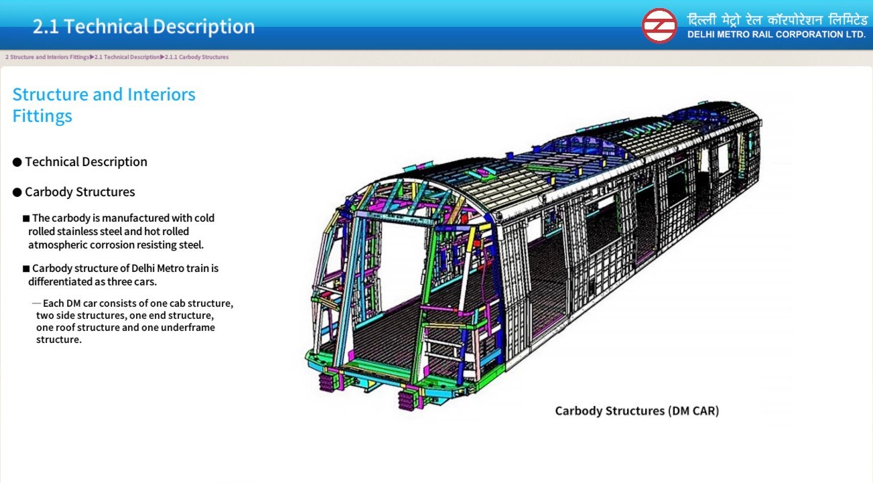Screen dimensions: 873x483
Task: Click the red Delhi Metro logo emblem
Action: click(659, 26)
